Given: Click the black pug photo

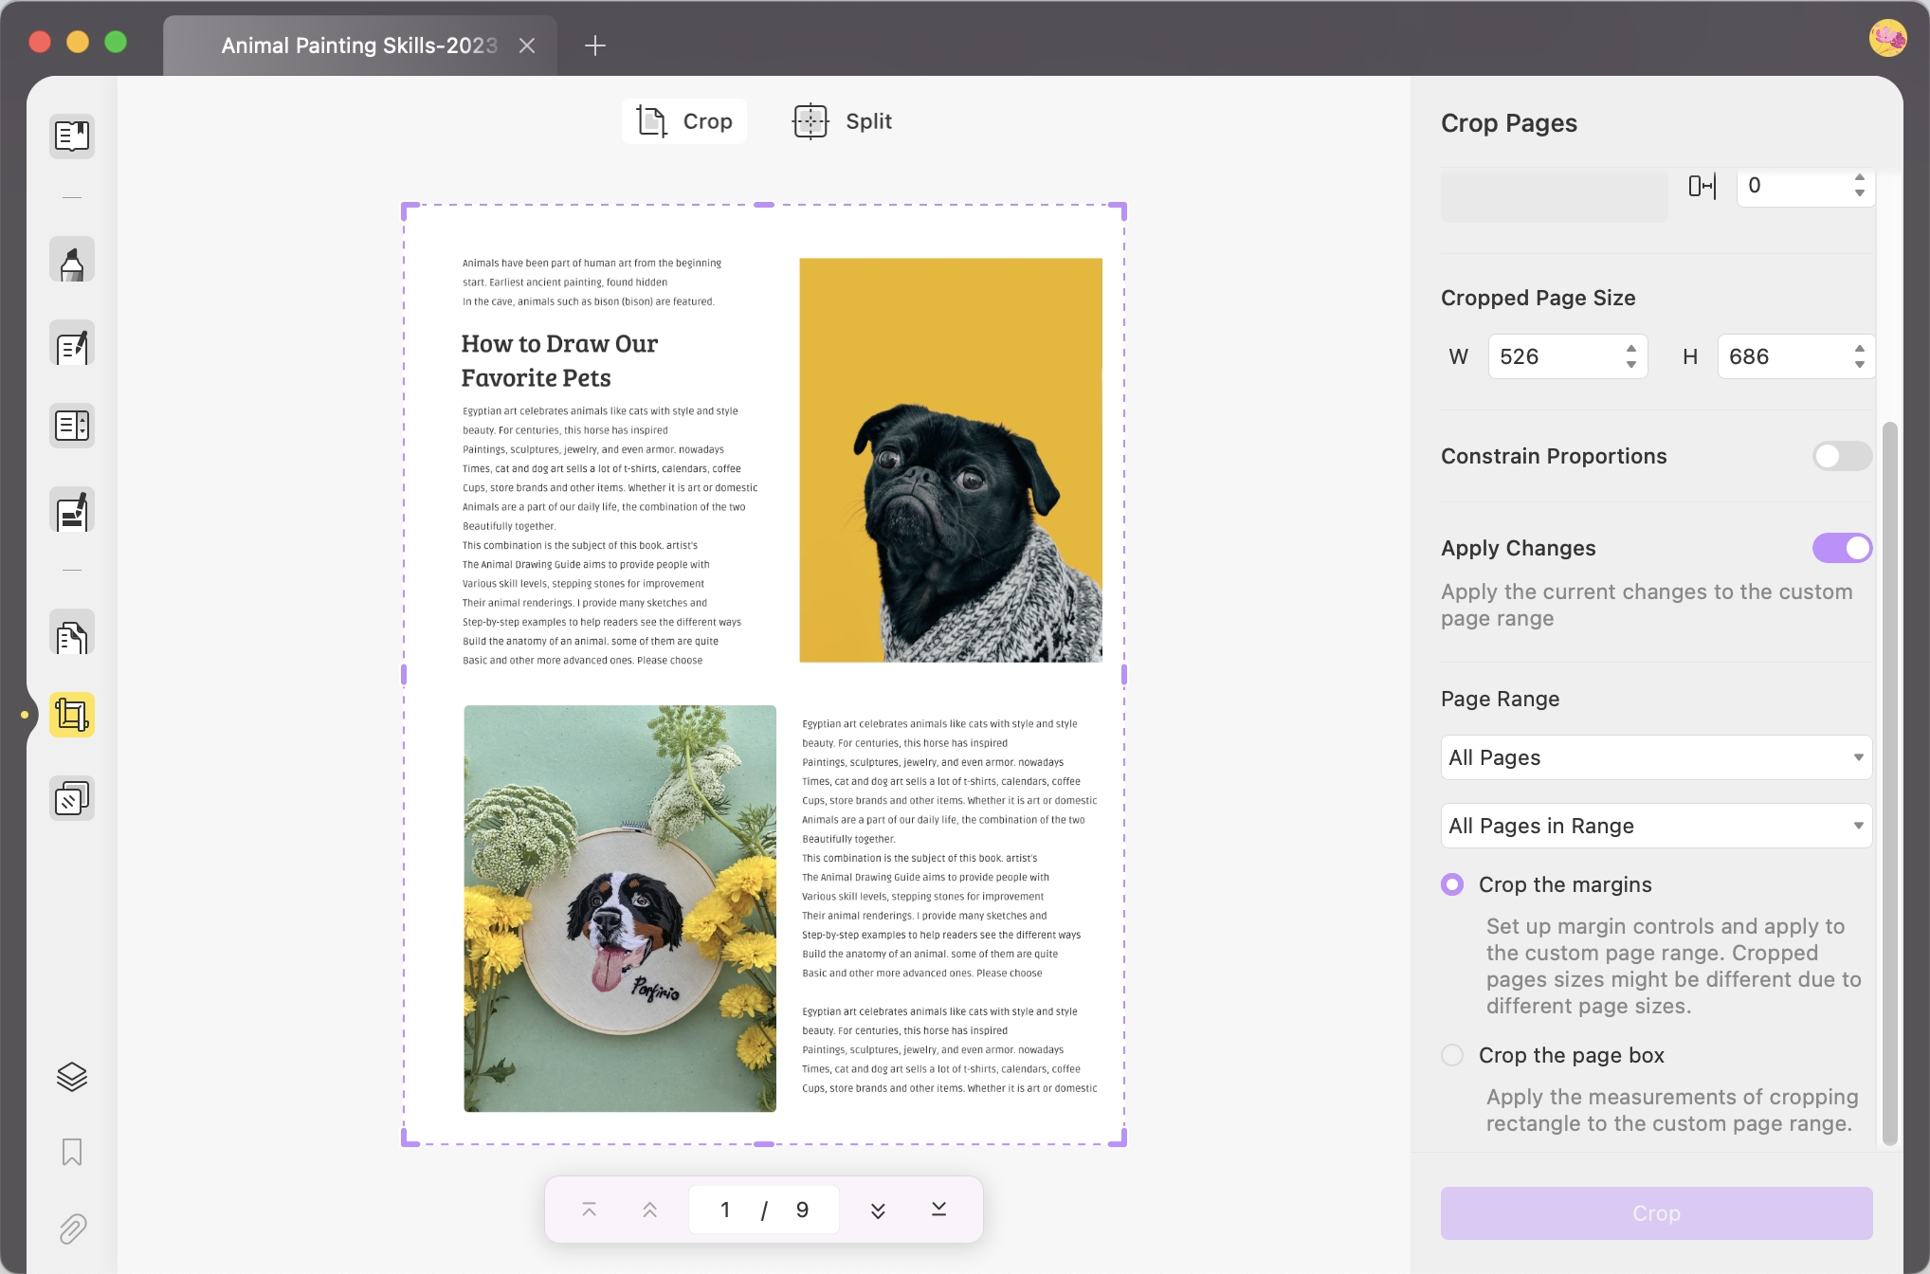Looking at the screenshot, I should point(951,460).
